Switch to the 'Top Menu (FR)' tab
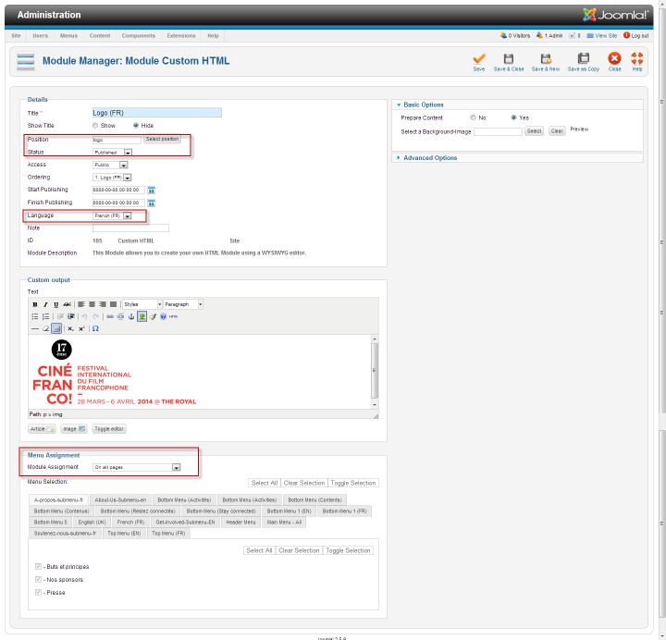The height and width of the screenshot is (640, 666). pyautogui.click(x=168, y=533)
